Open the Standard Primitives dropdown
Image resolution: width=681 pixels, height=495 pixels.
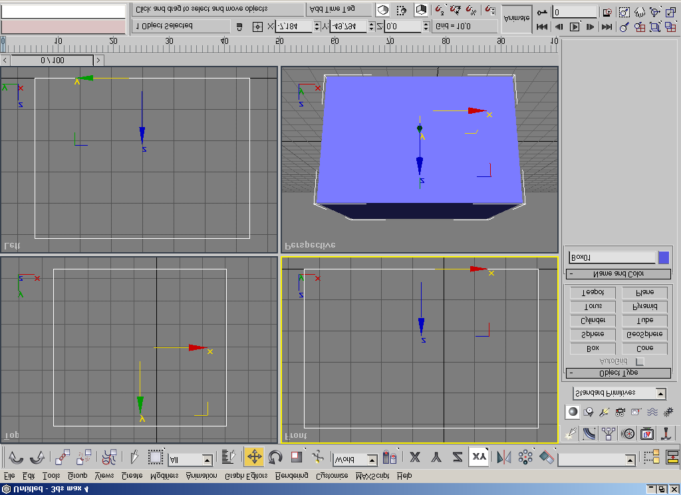pos(619,393)
